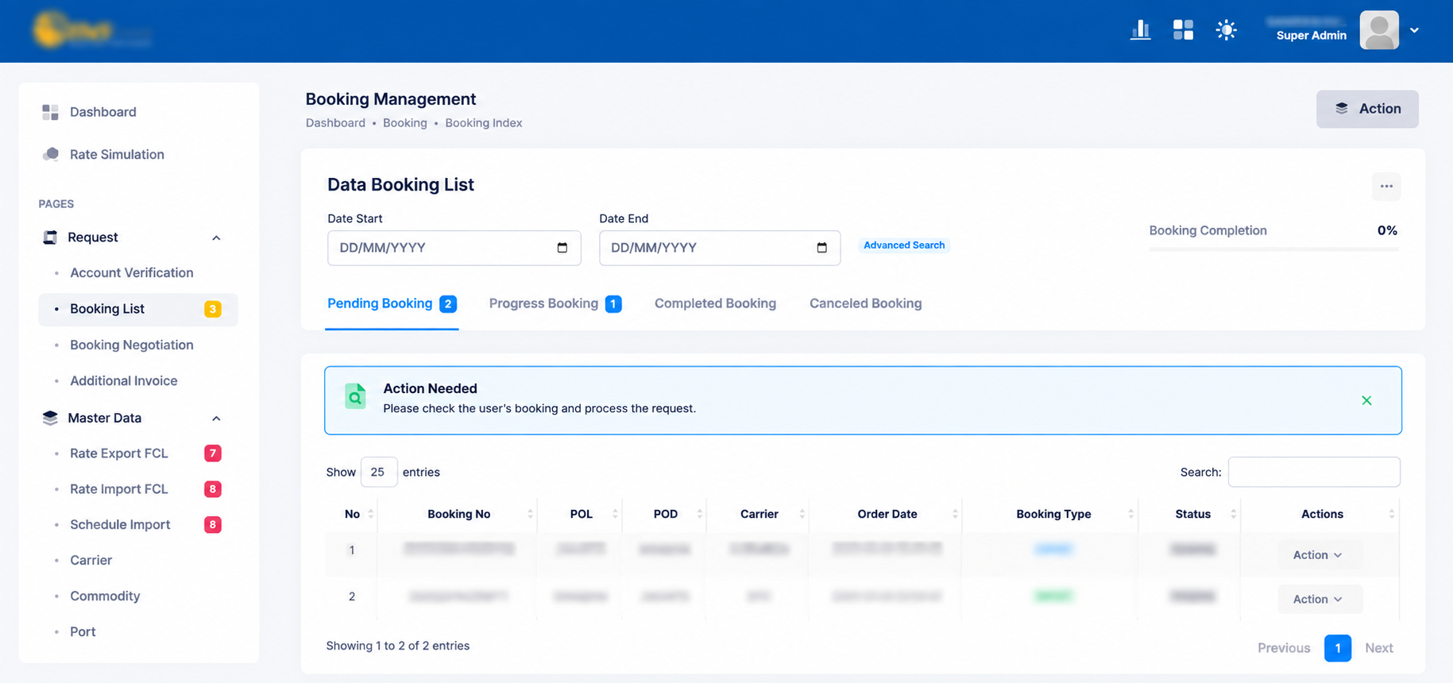
Task: Focus the Date Start input field
Action: [x=454, y=248]
